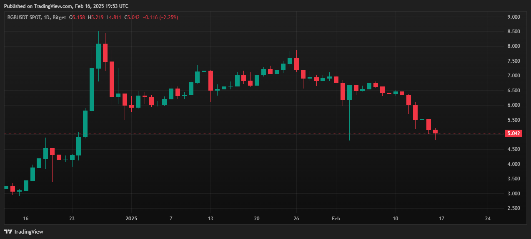
Task: Click the 5.042 current price tag
Action: tap(512, 133)
